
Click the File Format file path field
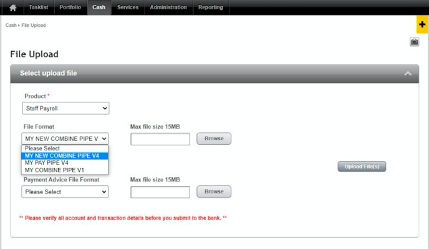(160, 139)
